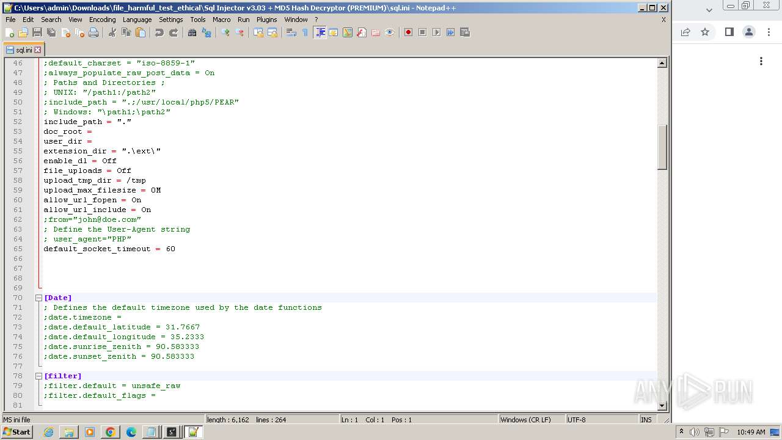Paste from clipboard via toolbar icon
The image size is (782, 440).
click(141, 32)
